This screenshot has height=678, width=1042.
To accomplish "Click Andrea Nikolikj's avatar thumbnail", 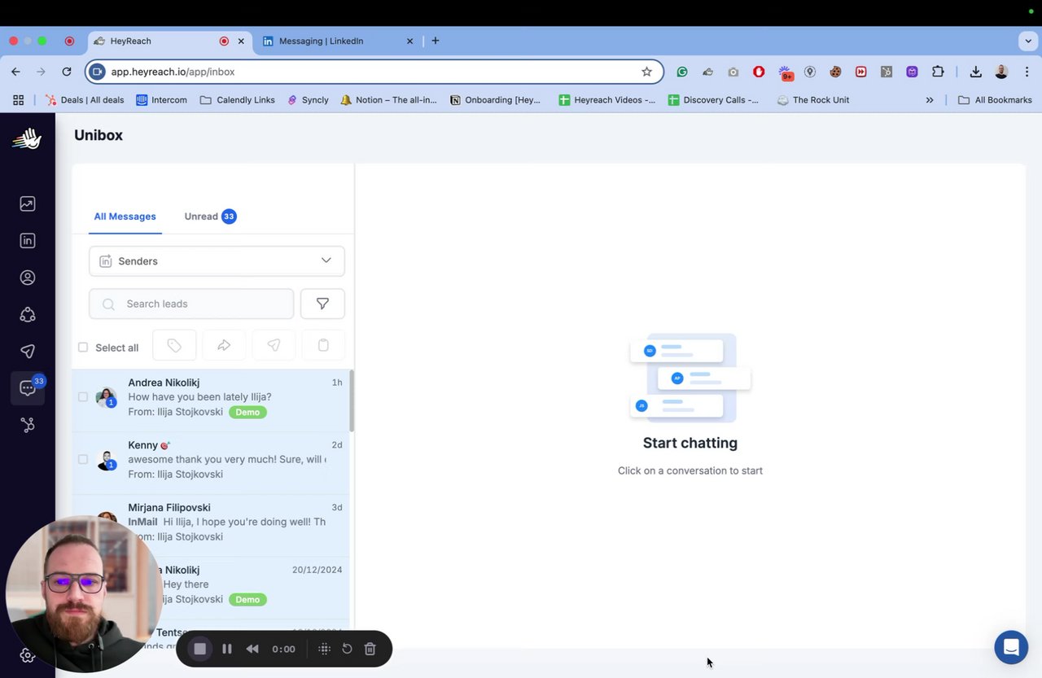I will tap(106, 397).
